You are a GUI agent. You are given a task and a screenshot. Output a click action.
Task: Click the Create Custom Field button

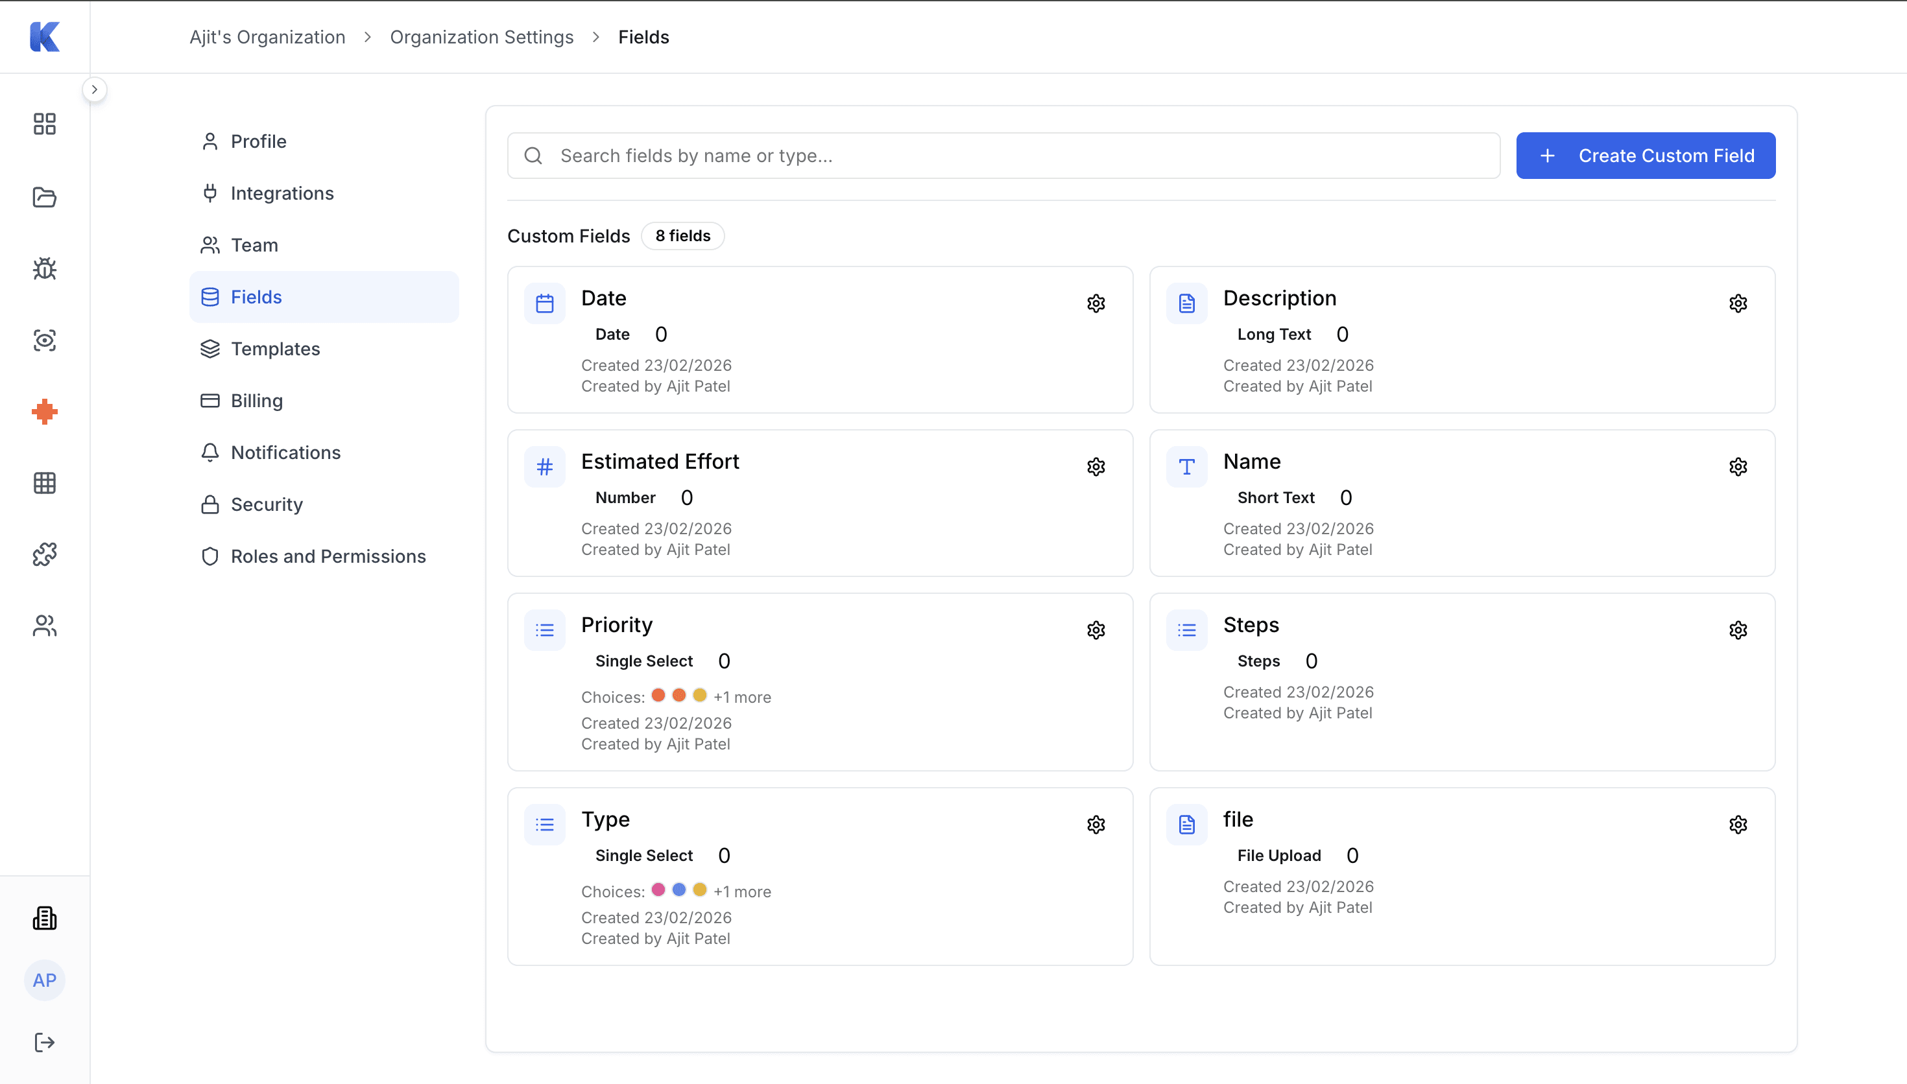[x=1645, y=156]
